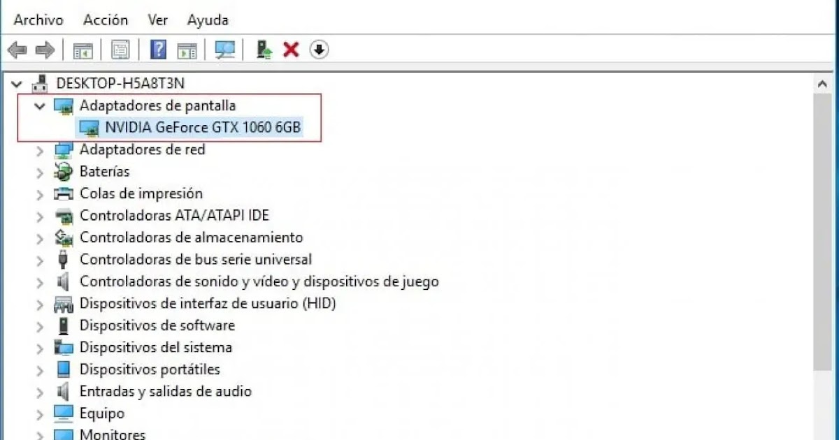Click the speaker icon for Controladoras de sonido
839x440 pixels.
pyautogui.click(x=64, y=281)
